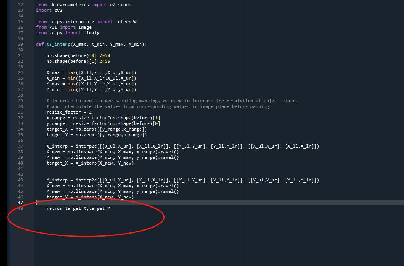The width and height of the screenshot is (404, 266).
Task: Click the XY_interp function name
Action: (58, 44)
